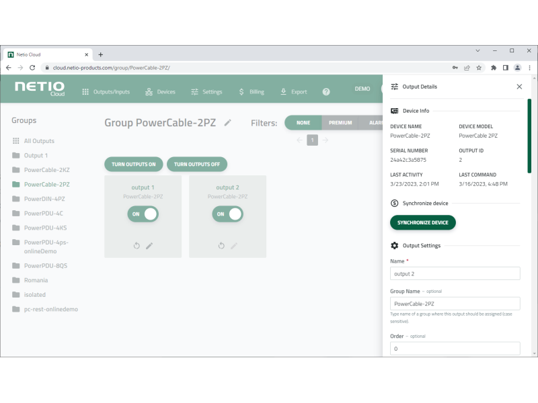Open the Devices menu

pos(160,92)
